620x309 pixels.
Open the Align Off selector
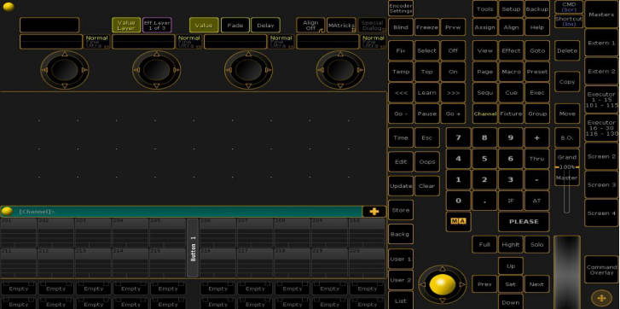(x=310, y=25)
